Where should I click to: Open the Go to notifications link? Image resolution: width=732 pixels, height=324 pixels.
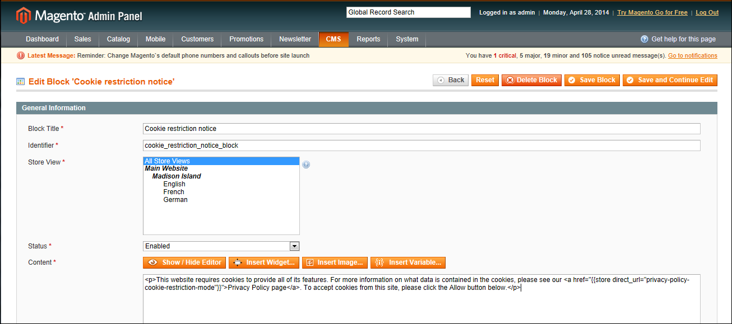693,55
